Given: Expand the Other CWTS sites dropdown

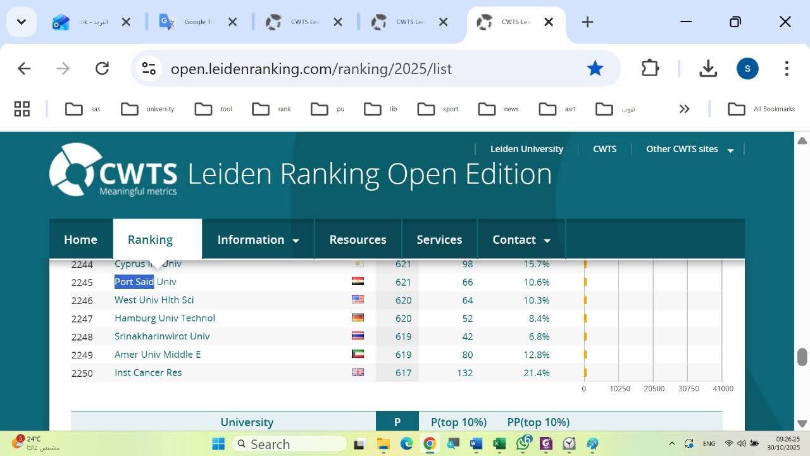Looking at the screenshot, I should (689, 149).
